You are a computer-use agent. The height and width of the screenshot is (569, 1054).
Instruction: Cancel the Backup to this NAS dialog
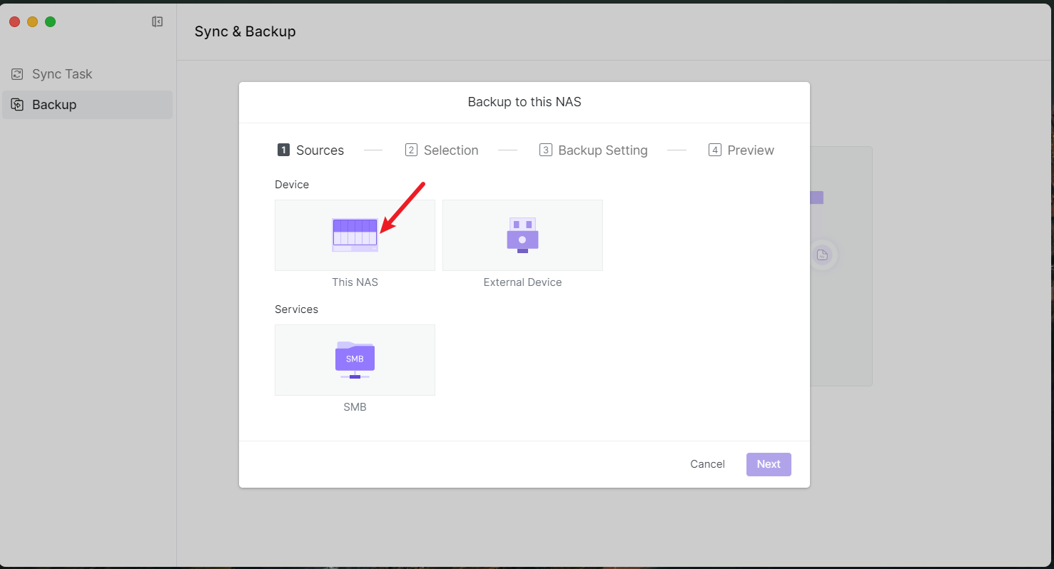[x=707, y=464]
